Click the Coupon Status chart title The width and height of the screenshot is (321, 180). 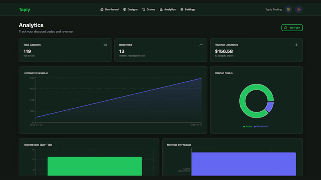(223, 73)
